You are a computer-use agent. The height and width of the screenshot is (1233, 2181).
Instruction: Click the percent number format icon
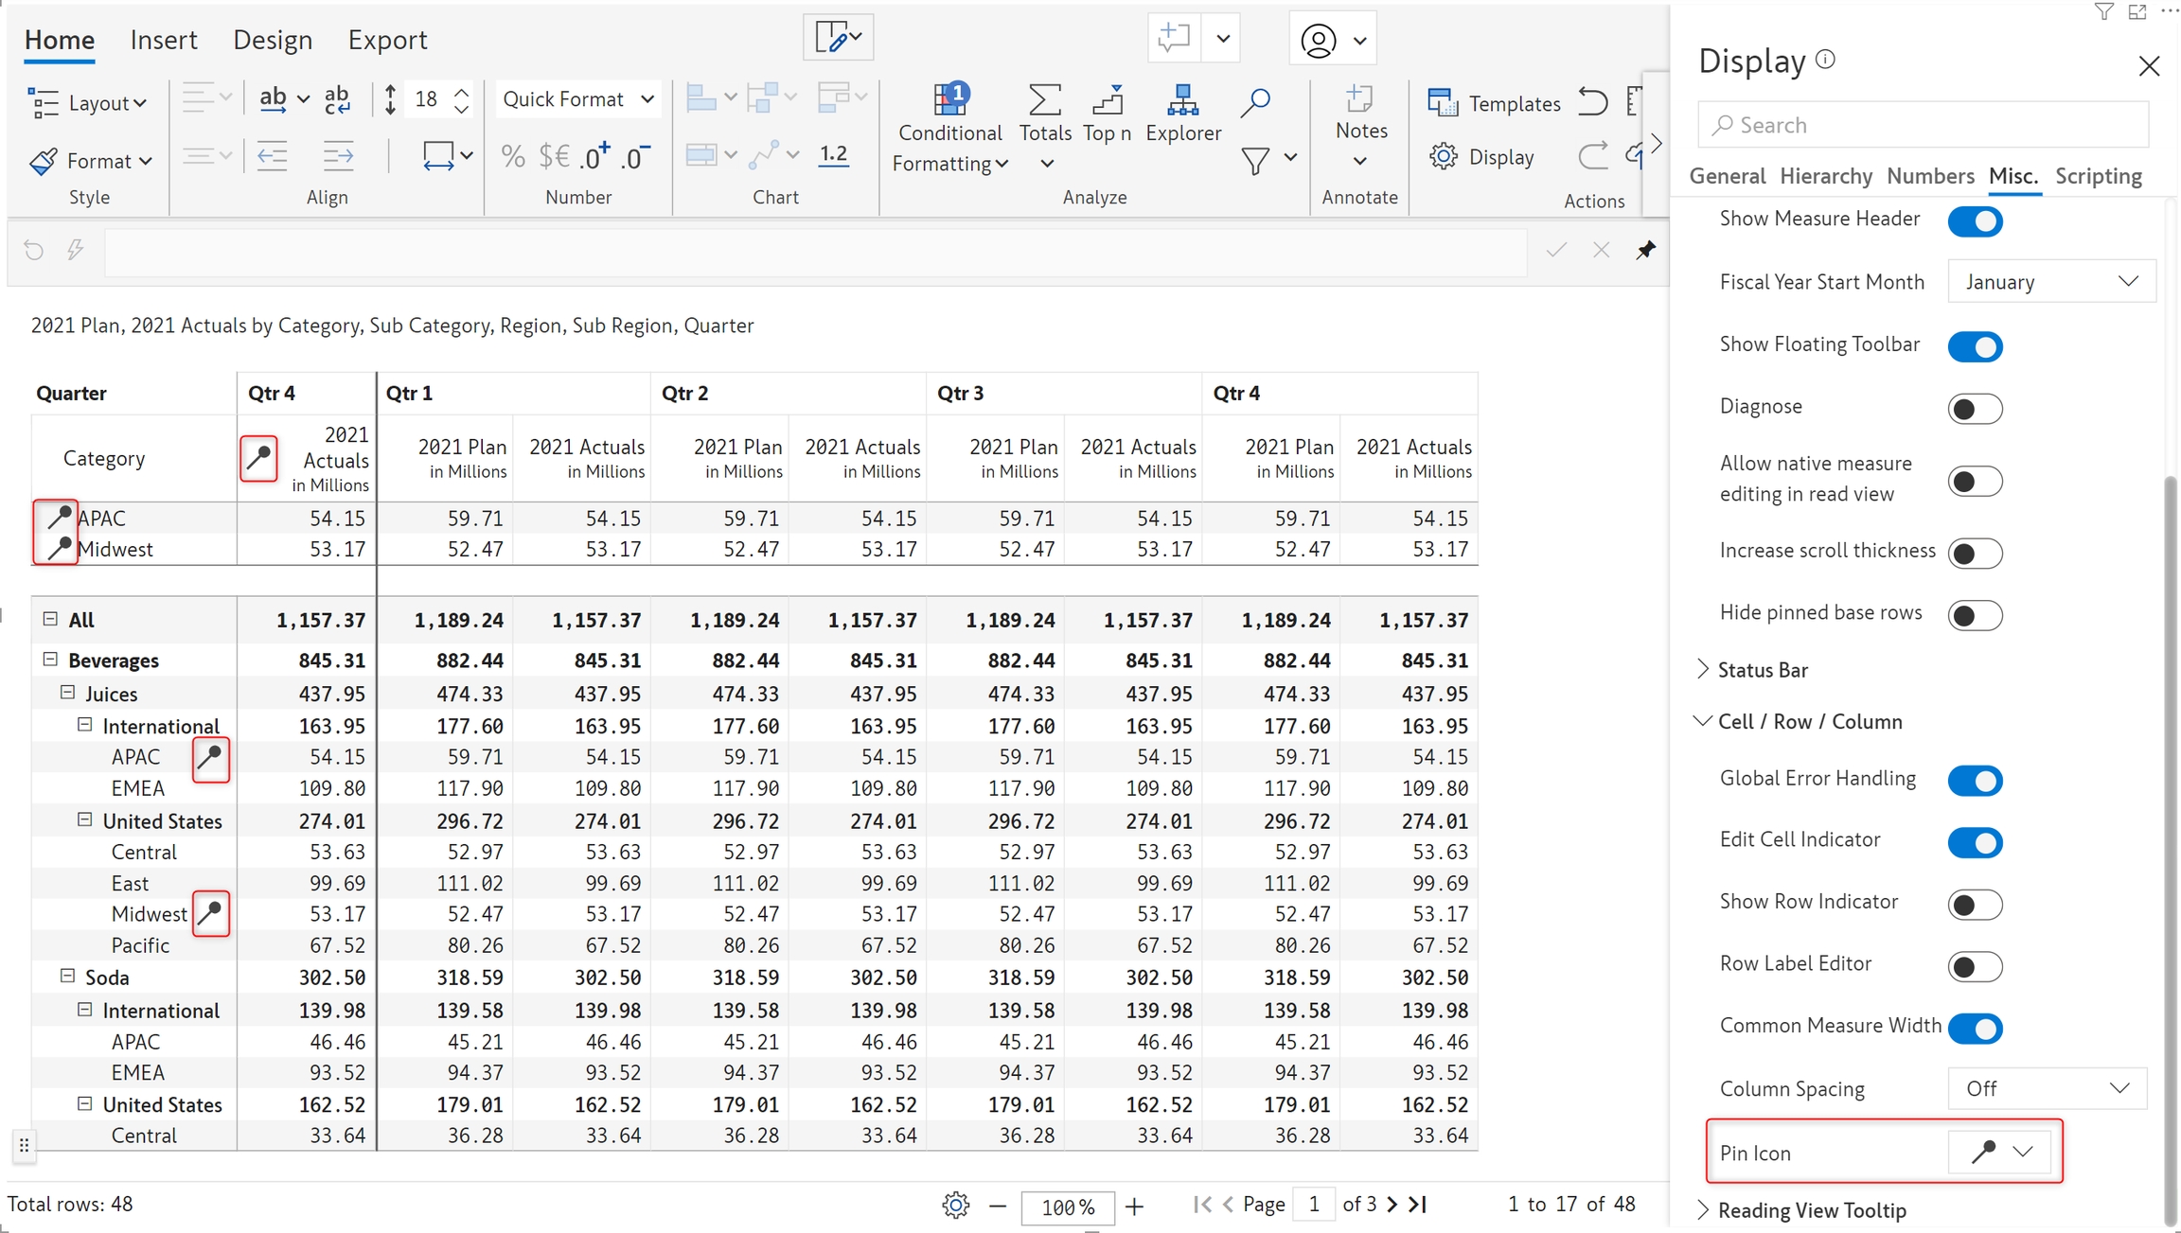(x=513, y=156)
